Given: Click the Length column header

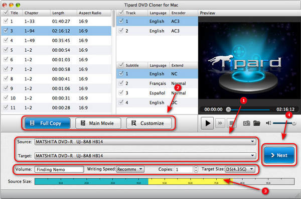Looking at the screenshot, I should (64, 13).
